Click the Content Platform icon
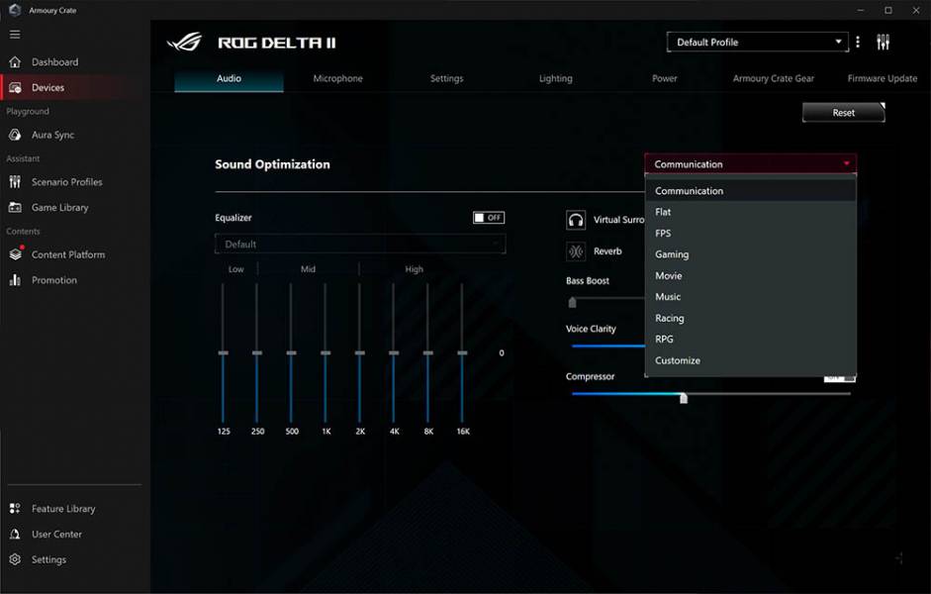This screenshot has width=931, height=594. coord(16,254)
